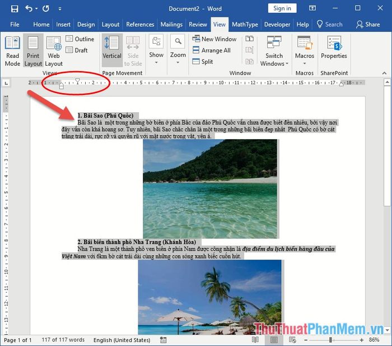Viewport: 392px width, 346px height.
Task: Click heading '1. Bãi Sao (Phú Quốc)'
Action: [x=105, y=116]
